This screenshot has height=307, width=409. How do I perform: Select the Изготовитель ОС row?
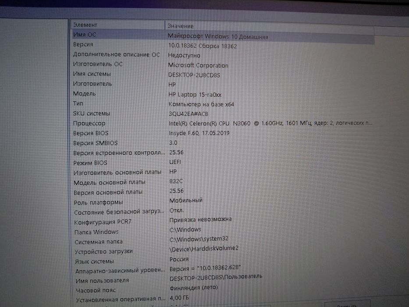pos(98,64)
